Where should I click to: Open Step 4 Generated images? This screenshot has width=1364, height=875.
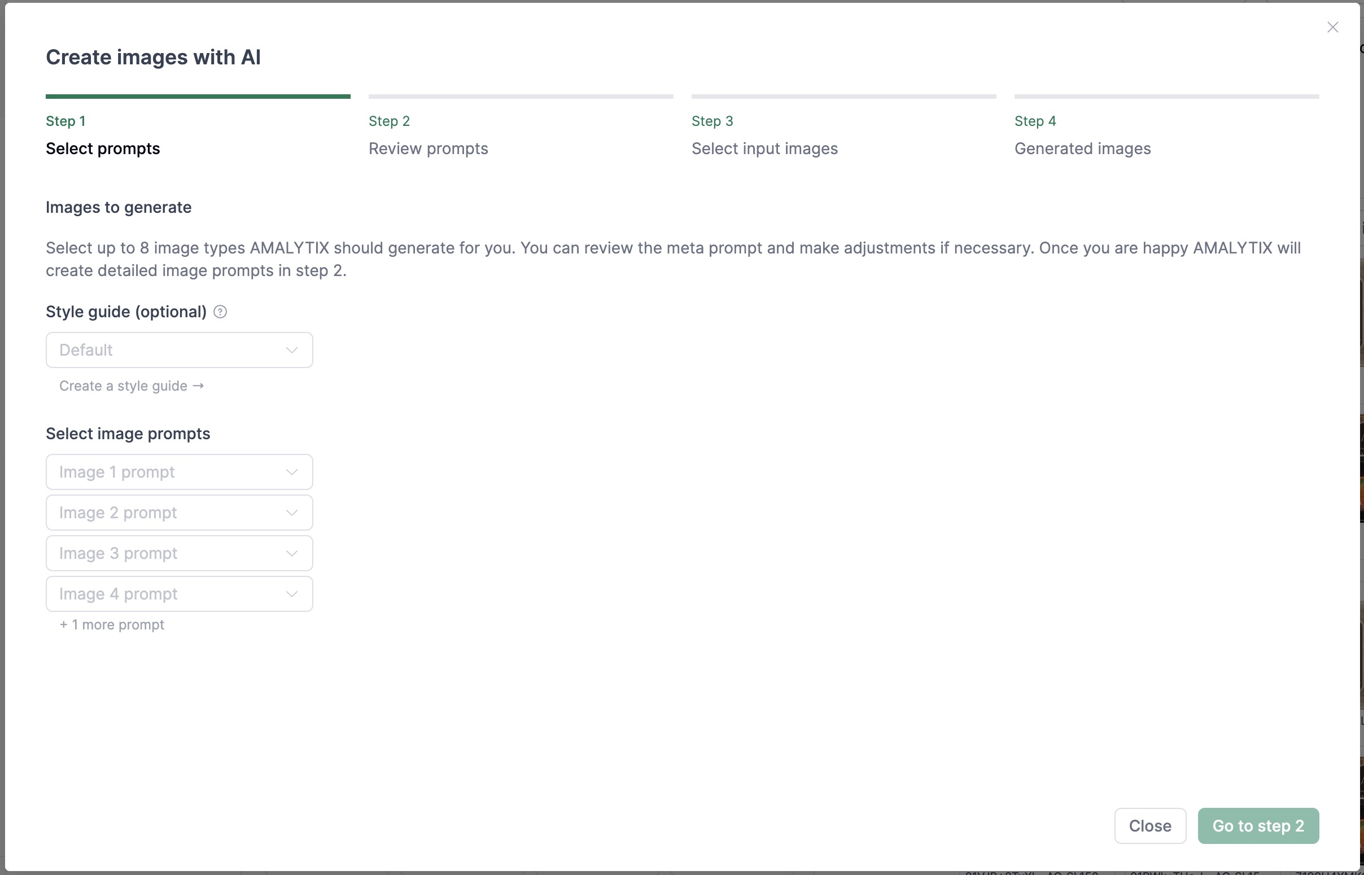pos(1082,148)
